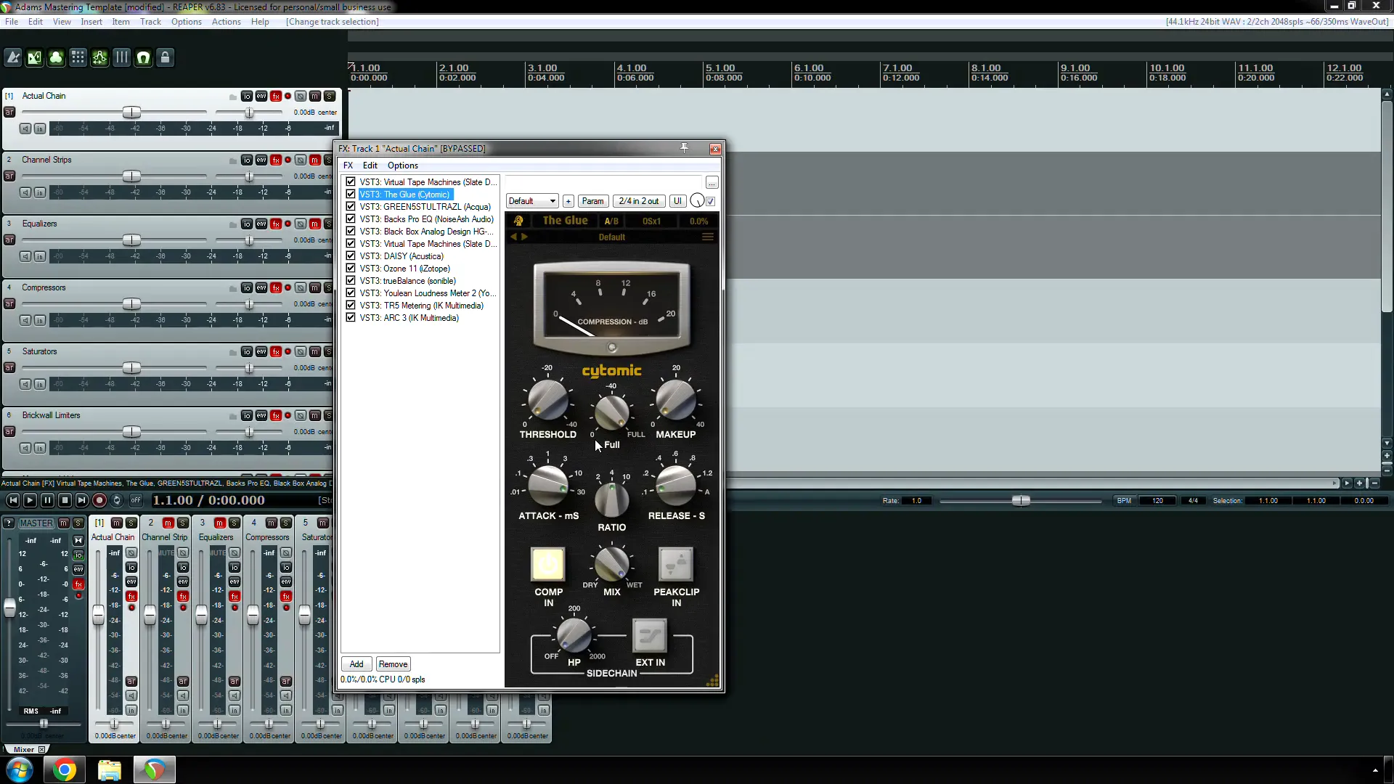The width and height of the screenshot is (1394, 784).
Task: Toggle sidechain EXT IN button
Action: [650, 637]
